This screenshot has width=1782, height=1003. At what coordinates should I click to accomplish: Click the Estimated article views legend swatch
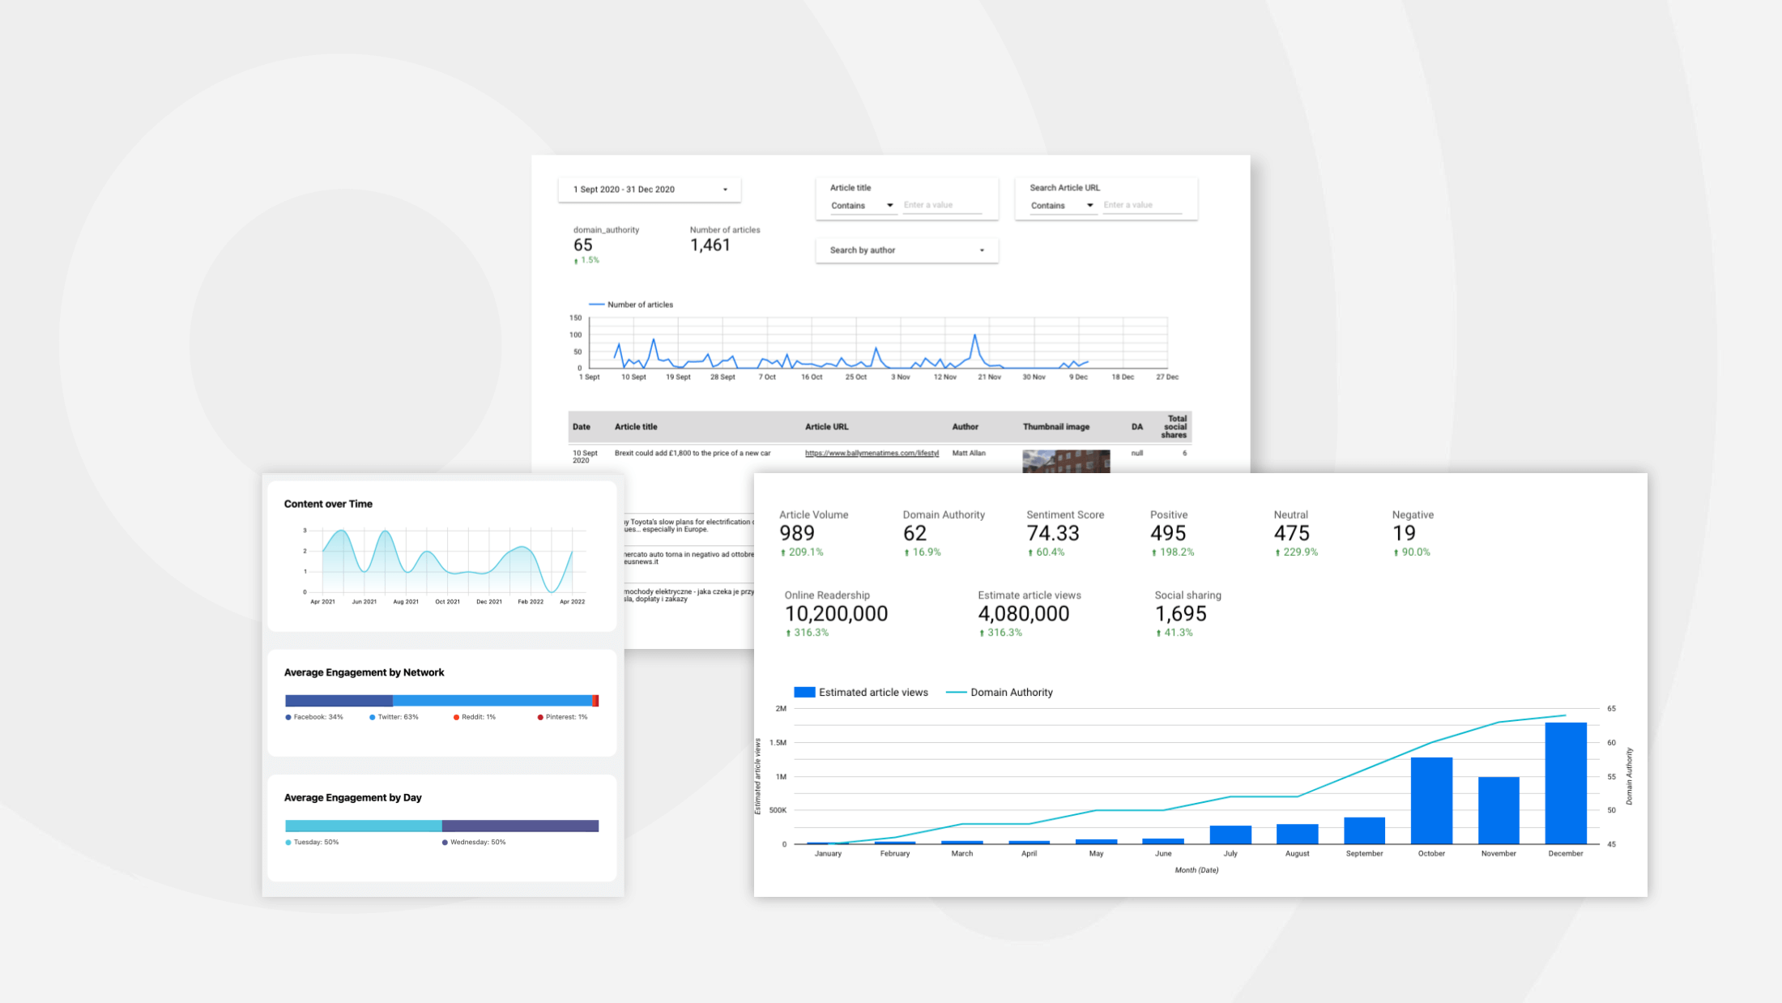(804, 692)
